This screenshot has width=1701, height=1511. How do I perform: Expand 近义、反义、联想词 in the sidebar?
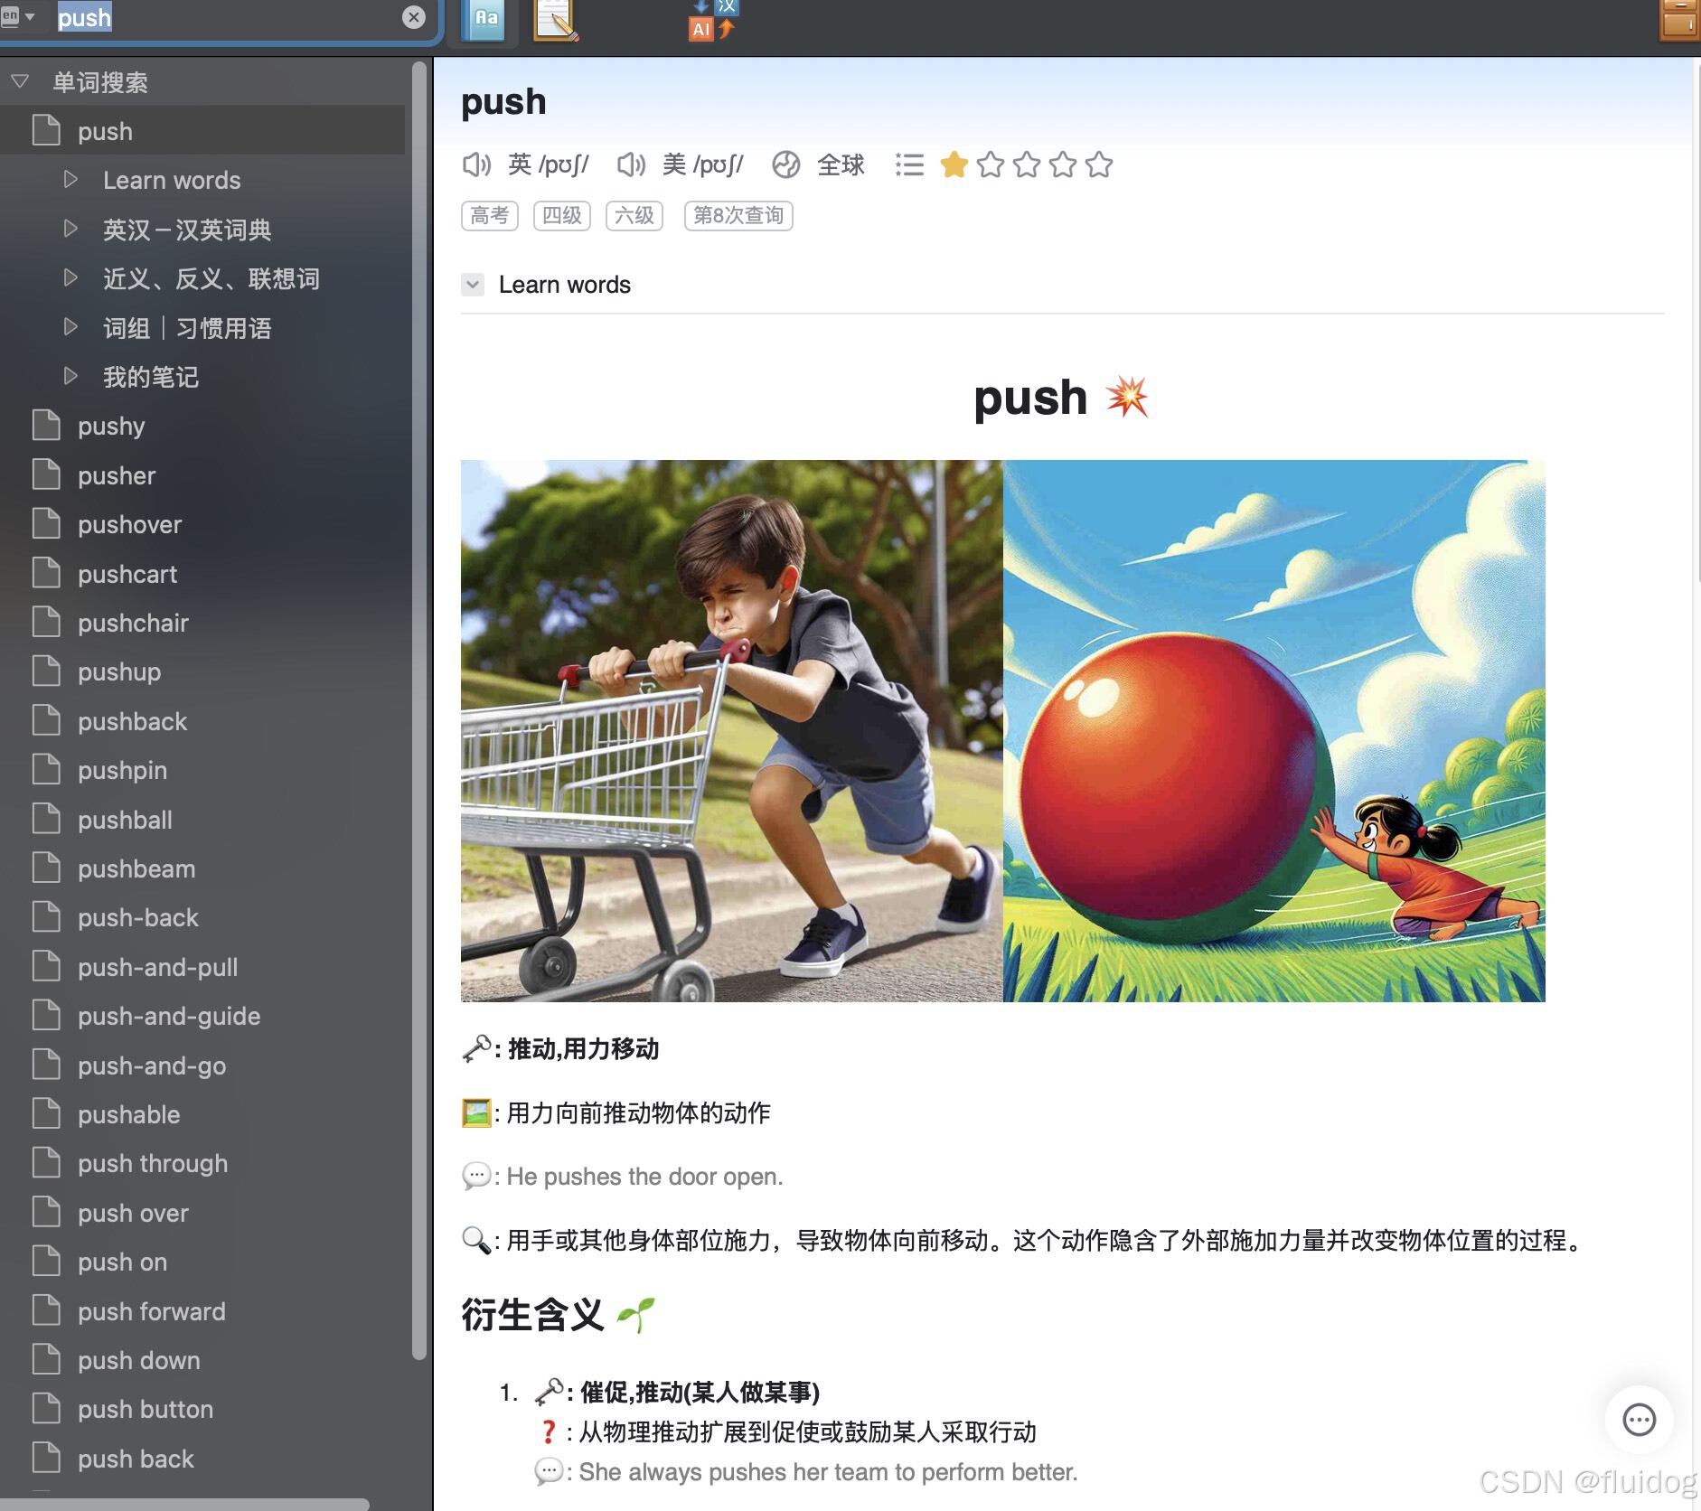(70, 278)
